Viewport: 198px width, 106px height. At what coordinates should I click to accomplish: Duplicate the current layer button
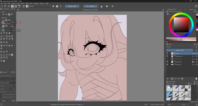pyautogui.click(x=172, y=78)
